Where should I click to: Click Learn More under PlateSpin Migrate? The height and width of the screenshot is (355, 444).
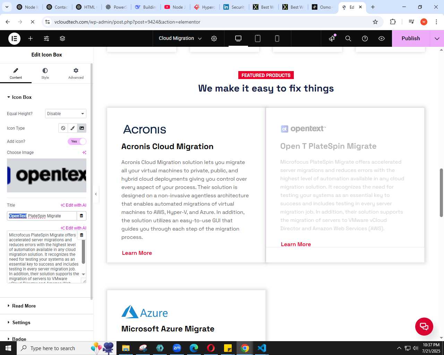[x=296, y=244]
